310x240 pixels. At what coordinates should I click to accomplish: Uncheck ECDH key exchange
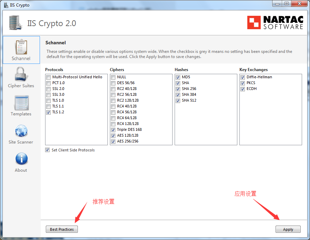pyautogui.click(x=242, y=89)
